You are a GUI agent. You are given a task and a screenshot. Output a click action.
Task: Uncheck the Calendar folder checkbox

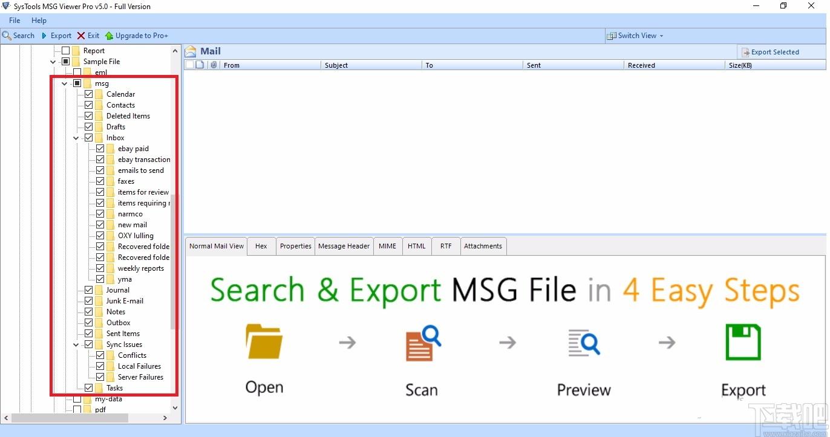[x=89, y=94]
